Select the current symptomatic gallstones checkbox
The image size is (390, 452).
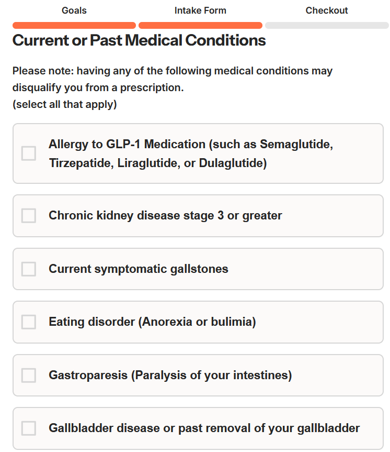pos(29,269)
